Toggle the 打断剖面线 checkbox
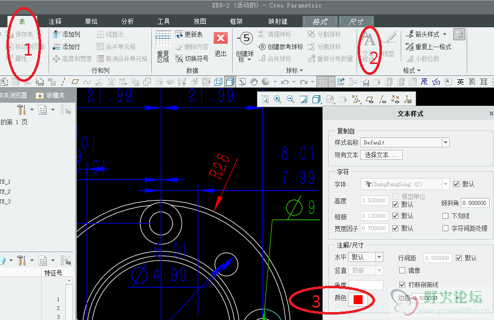Image resolution: width=494 pixels, height=320 pixels. pos(402,285)
